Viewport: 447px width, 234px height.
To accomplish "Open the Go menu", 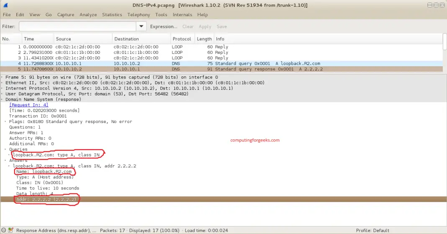I will pos(49,15).
